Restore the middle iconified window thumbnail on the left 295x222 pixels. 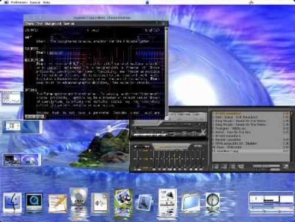(22, 127)
